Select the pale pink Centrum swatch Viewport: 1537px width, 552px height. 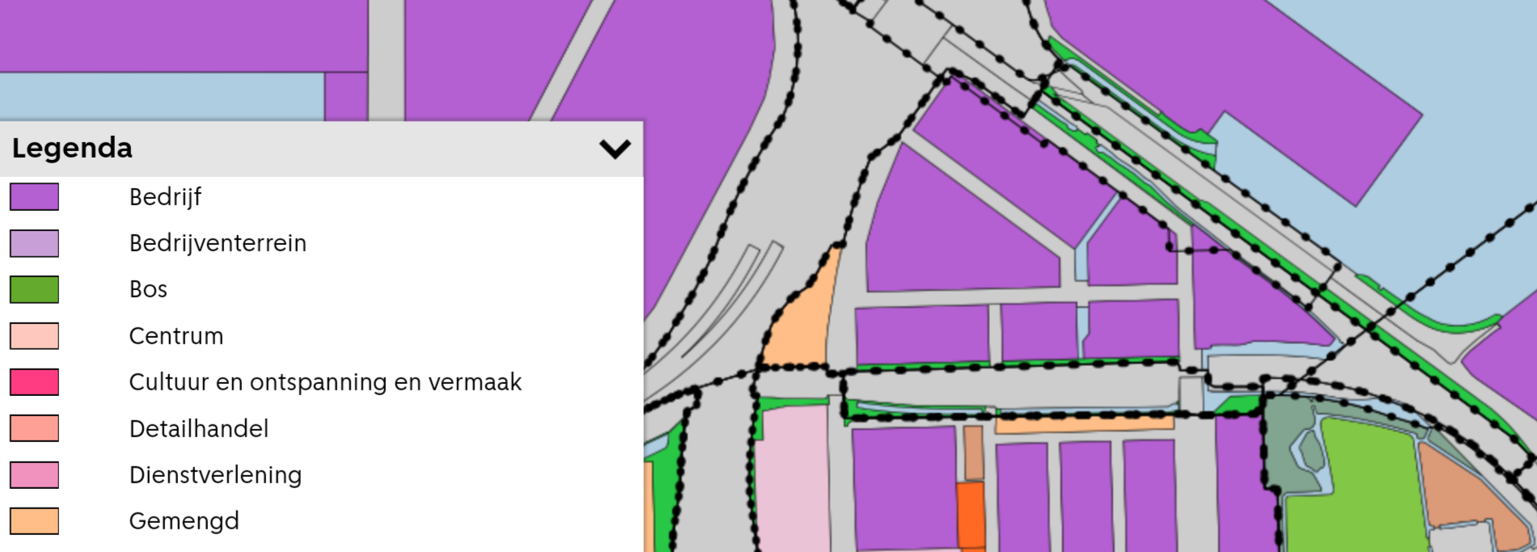click(34, 335)
